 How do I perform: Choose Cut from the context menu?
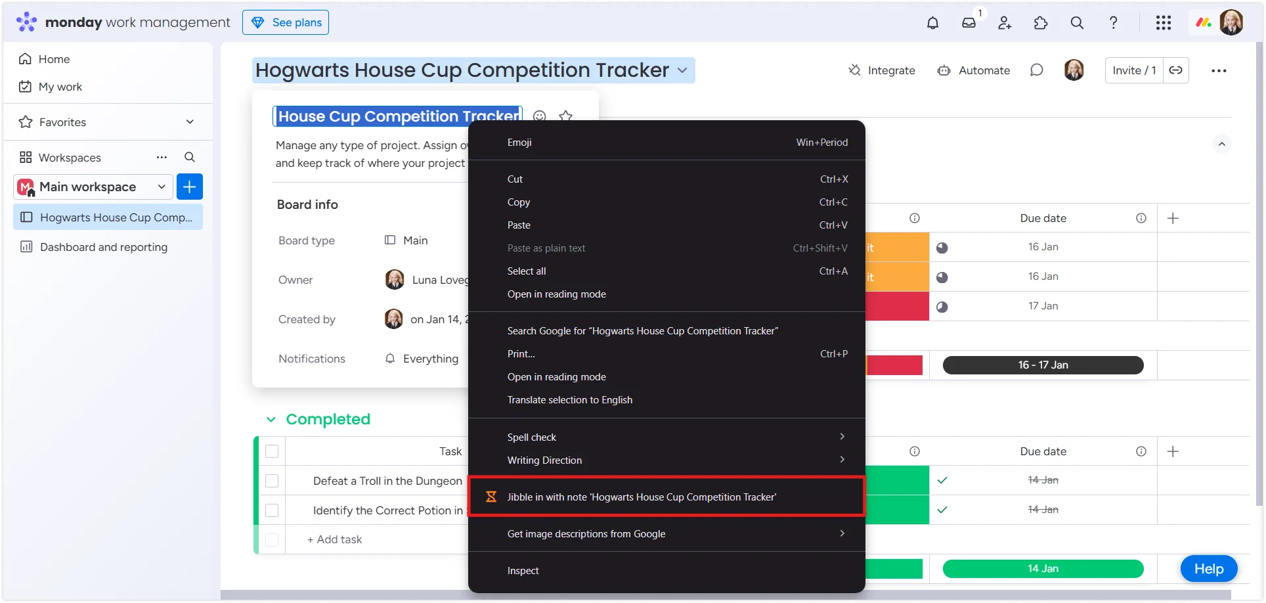coord(666,179)
